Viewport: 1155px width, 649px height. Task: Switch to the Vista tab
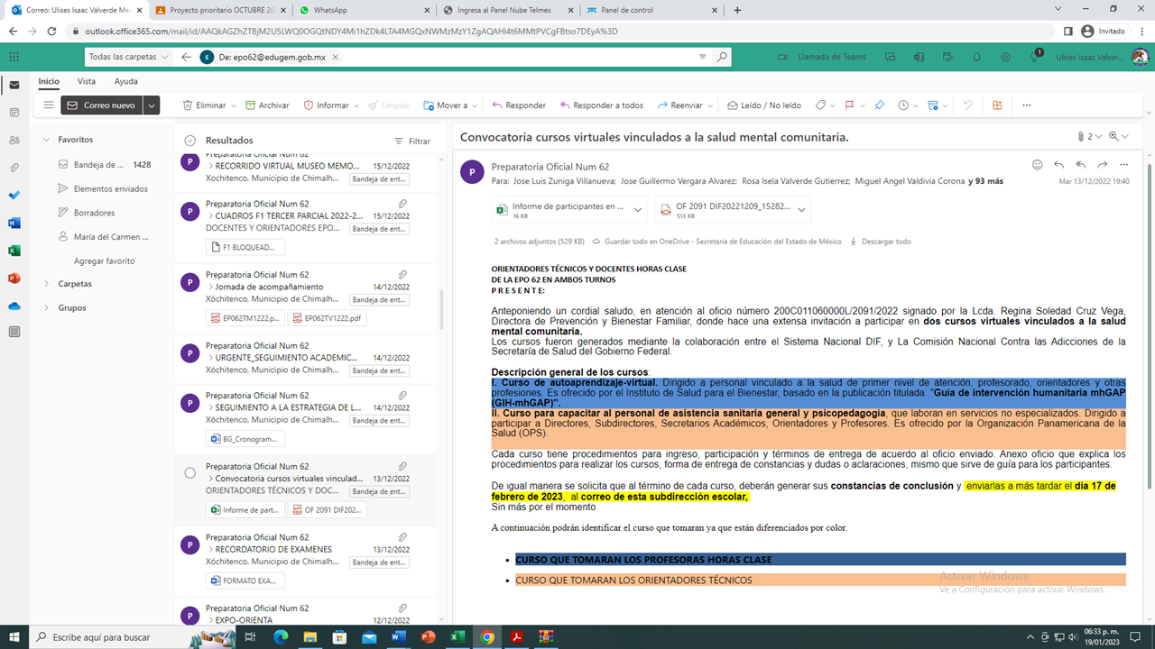(x=87, y=81)
